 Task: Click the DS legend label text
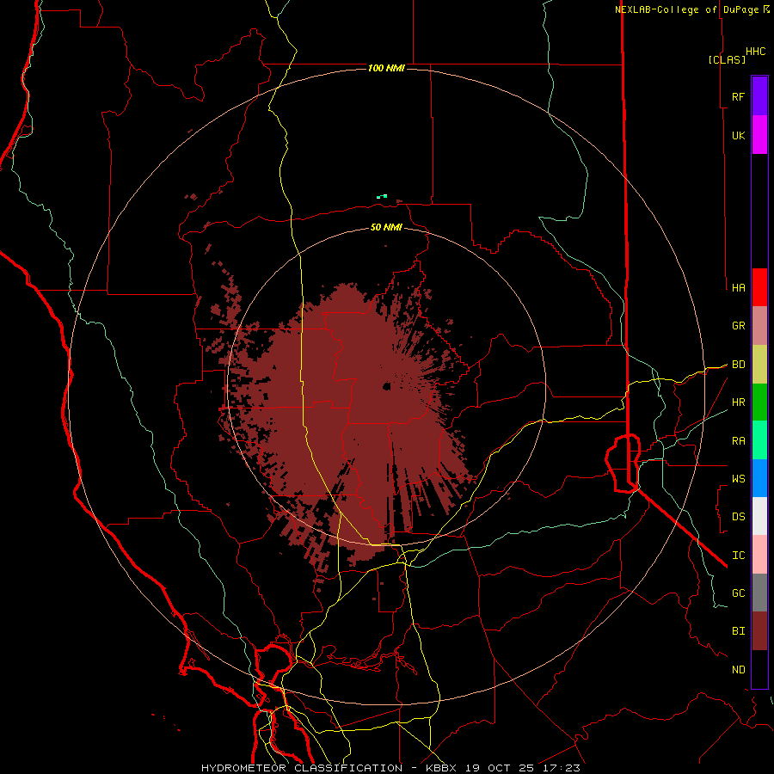[x=738, y=517]
